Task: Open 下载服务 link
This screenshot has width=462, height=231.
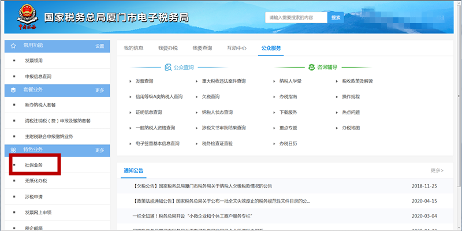Action: pos(288,112)
